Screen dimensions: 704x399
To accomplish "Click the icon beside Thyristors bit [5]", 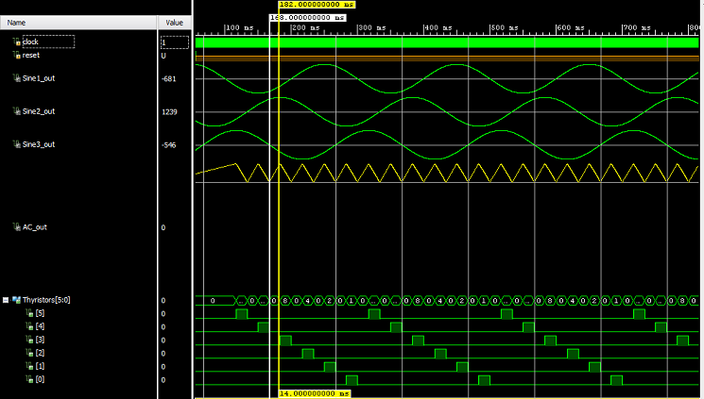I will (x=29, y=313).
